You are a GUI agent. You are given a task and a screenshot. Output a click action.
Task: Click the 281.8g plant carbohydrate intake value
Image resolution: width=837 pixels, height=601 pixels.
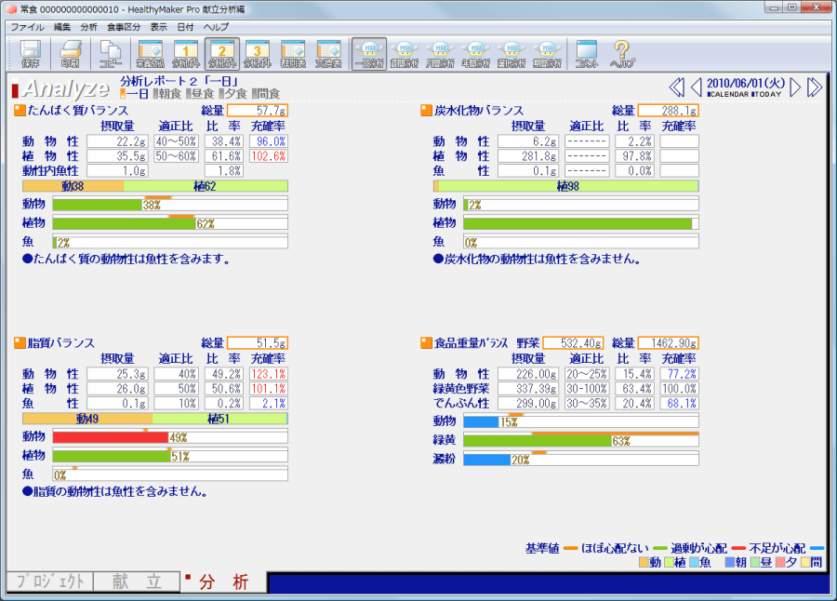528,156
